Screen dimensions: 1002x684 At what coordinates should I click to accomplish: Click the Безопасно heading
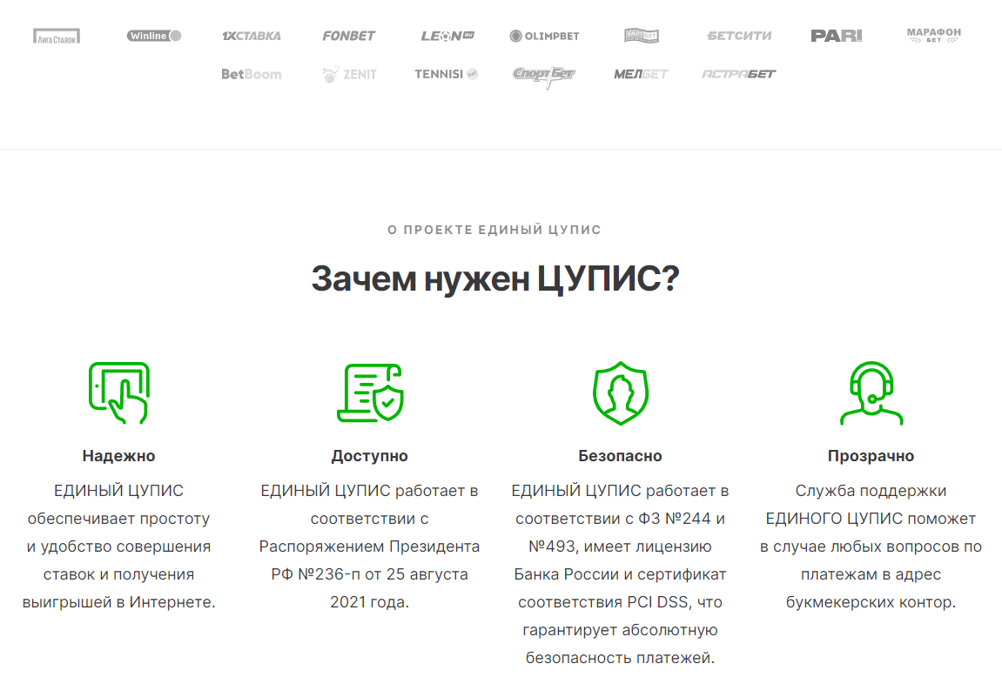coord(620,456)
